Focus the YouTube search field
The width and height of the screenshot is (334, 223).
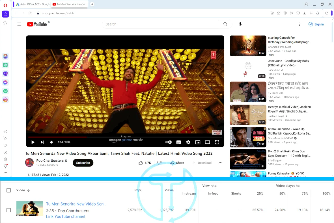pos(163,24)
